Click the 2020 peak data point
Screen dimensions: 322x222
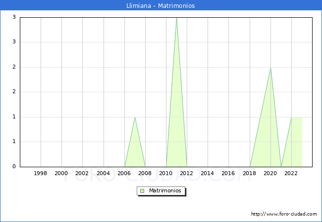(270, 68)
